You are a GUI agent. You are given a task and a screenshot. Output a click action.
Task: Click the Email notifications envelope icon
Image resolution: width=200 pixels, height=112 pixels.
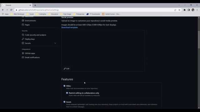click(23, 57)
